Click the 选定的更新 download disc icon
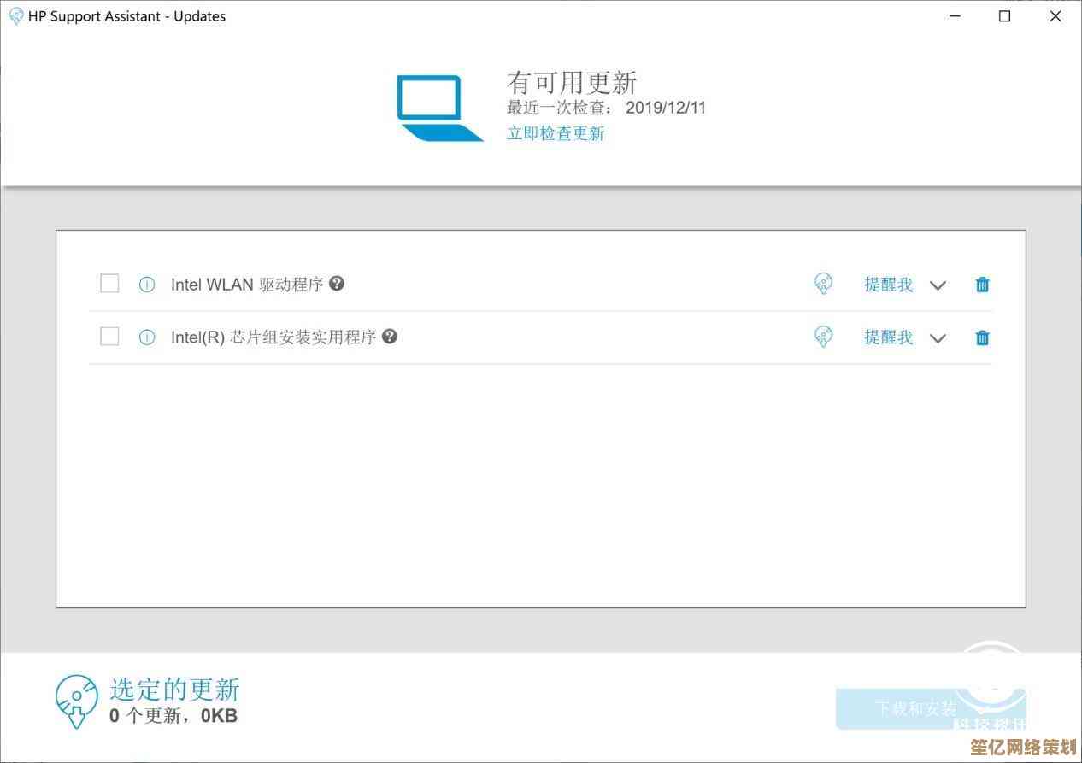The height and width of the screenshot is (763, 1082). point(77,701)
